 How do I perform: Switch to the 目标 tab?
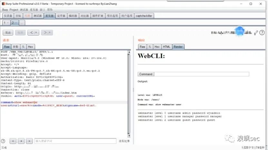18,16
